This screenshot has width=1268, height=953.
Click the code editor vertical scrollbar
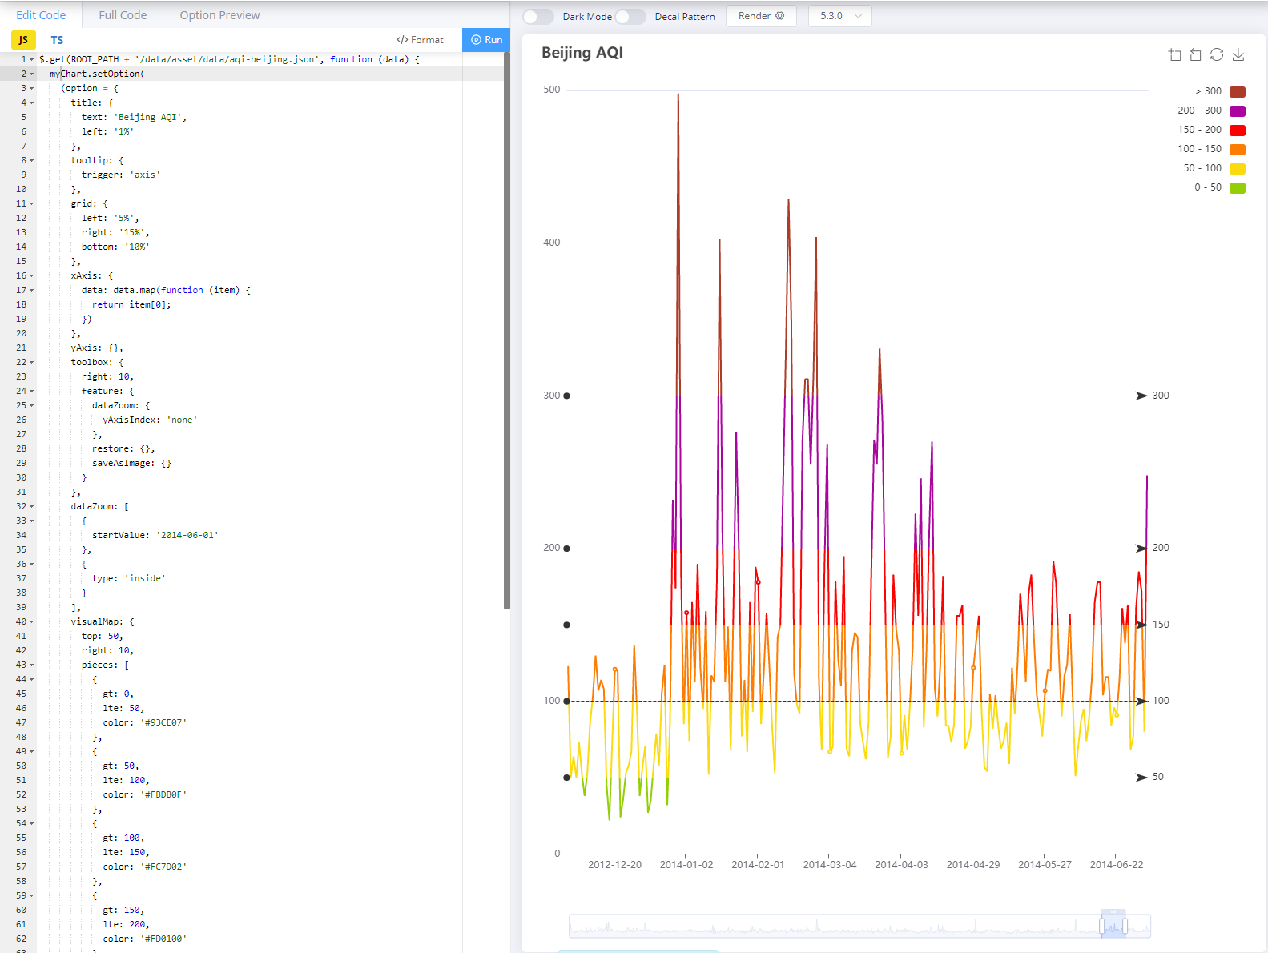point(507,331)
